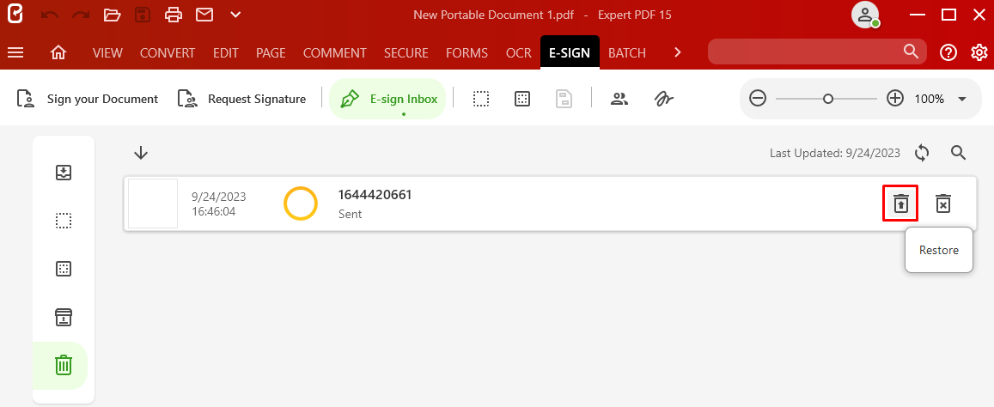Viewport: 994px width, 407px height.
Task: Click the dotted grid square toolbar icon
Action: [x=522, y=99]
